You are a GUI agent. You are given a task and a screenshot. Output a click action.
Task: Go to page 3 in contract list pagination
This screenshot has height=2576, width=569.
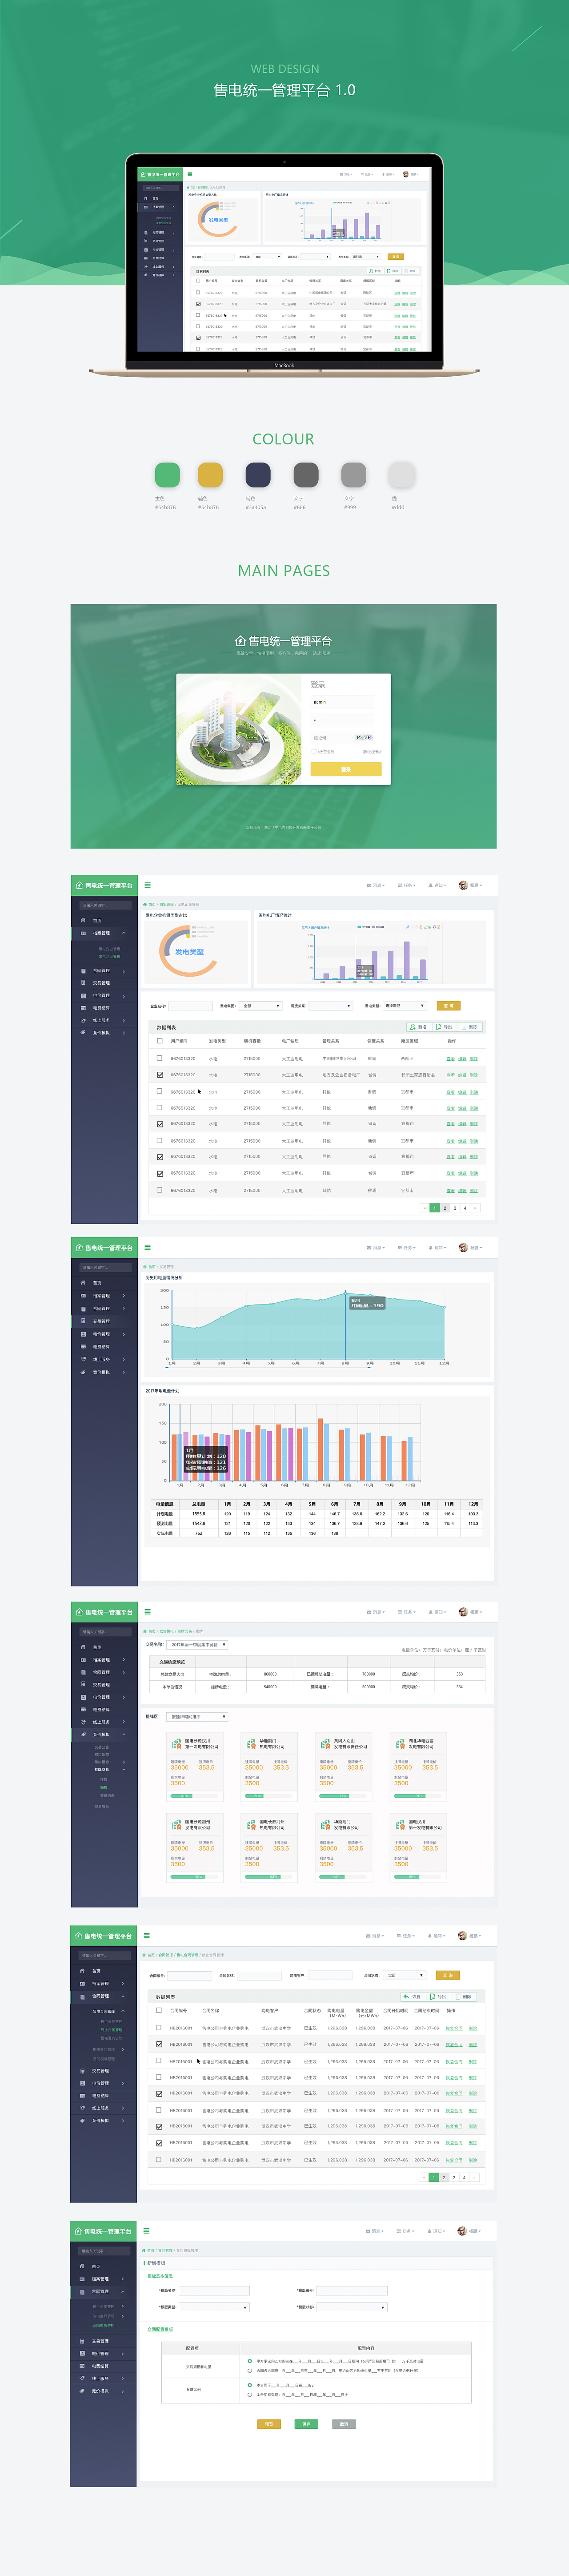[x=454, y=2177]
